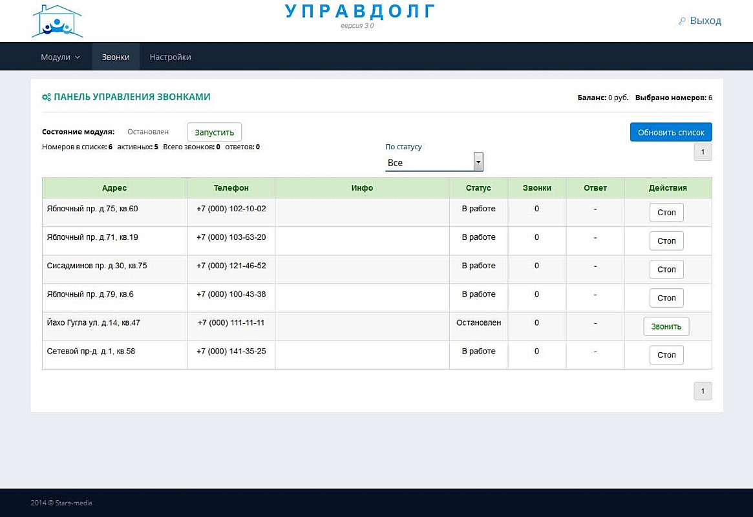
Task: Click the arrow on the Все combo box
Action: [x=478, y=162]
